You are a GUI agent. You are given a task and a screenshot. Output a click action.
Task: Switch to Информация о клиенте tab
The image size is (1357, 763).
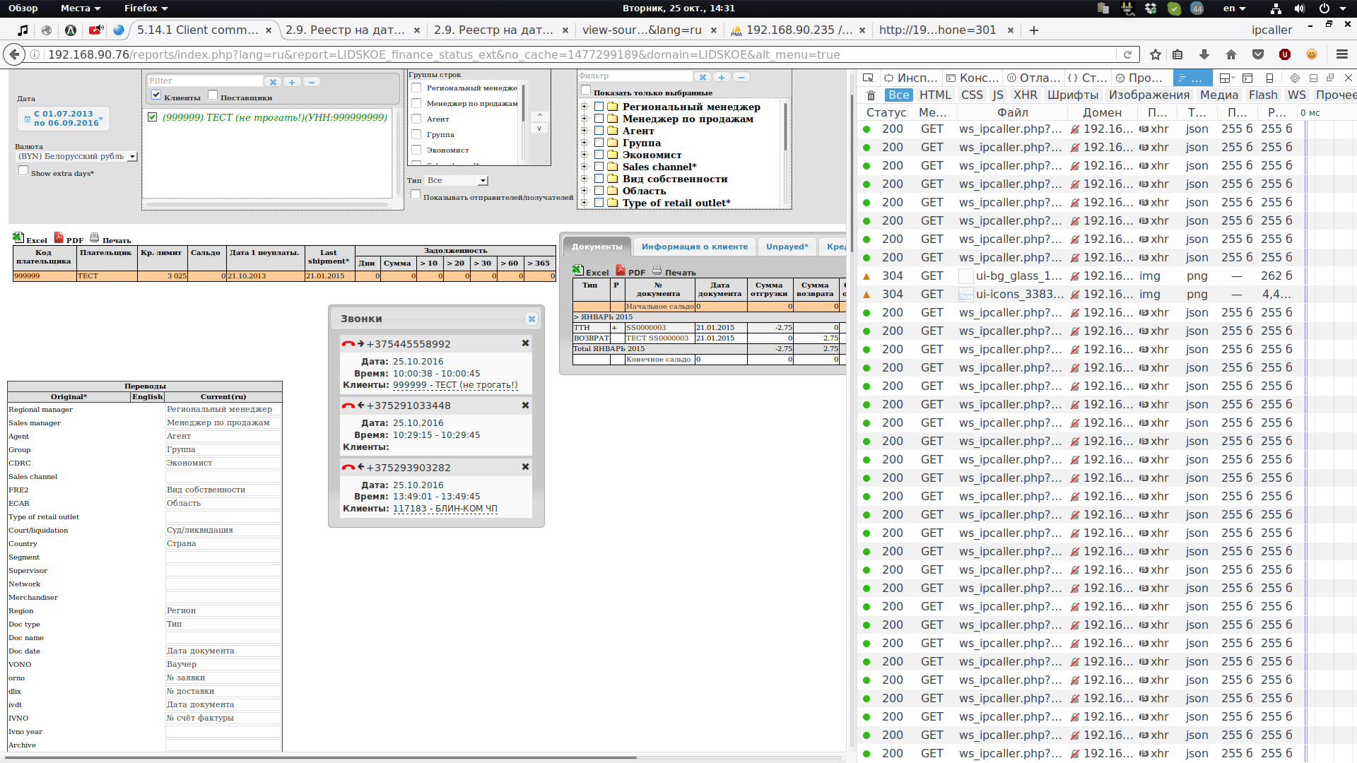click(695, 247)
